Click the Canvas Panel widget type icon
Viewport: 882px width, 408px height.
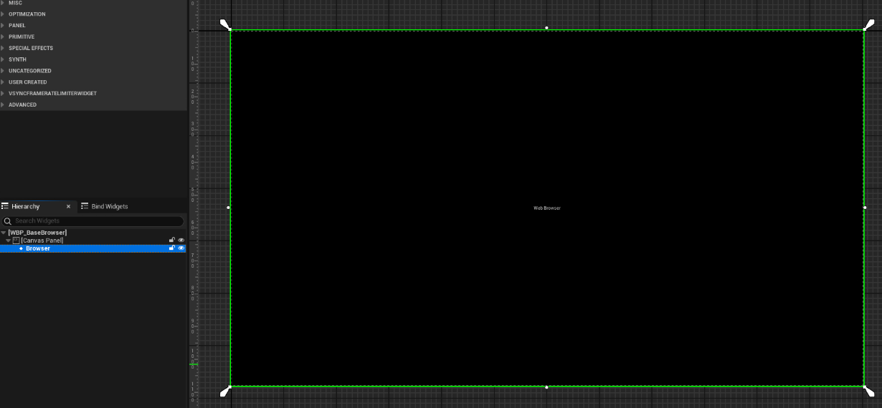click(16, 241)
